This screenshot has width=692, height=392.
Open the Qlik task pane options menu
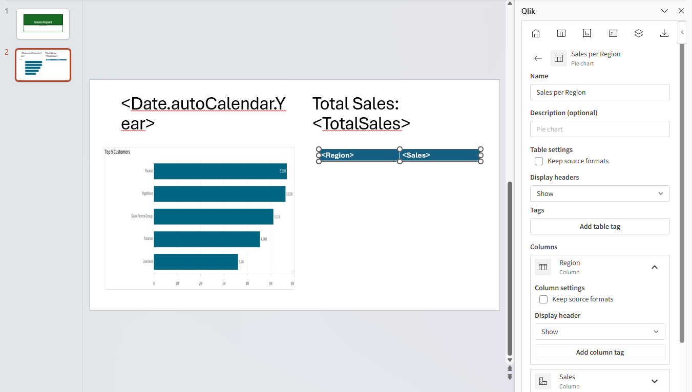point(664,11)
